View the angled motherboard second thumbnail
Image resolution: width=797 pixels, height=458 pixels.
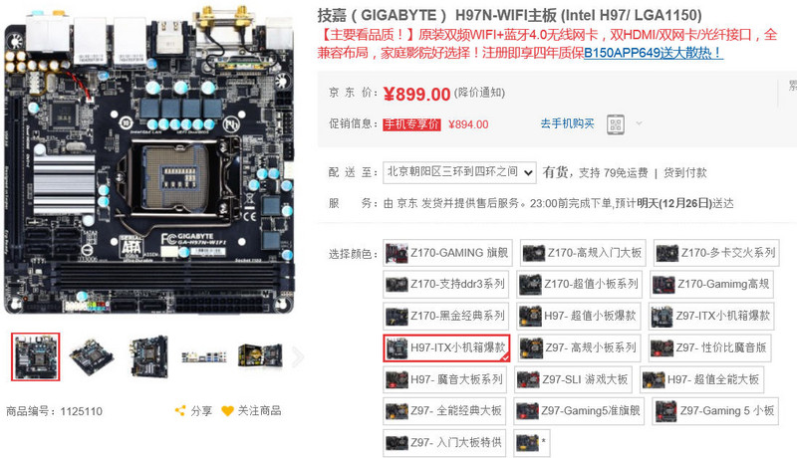[x=92, y=357]
